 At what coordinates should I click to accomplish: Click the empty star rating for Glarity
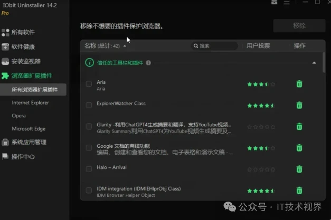[x=261, y=127]
